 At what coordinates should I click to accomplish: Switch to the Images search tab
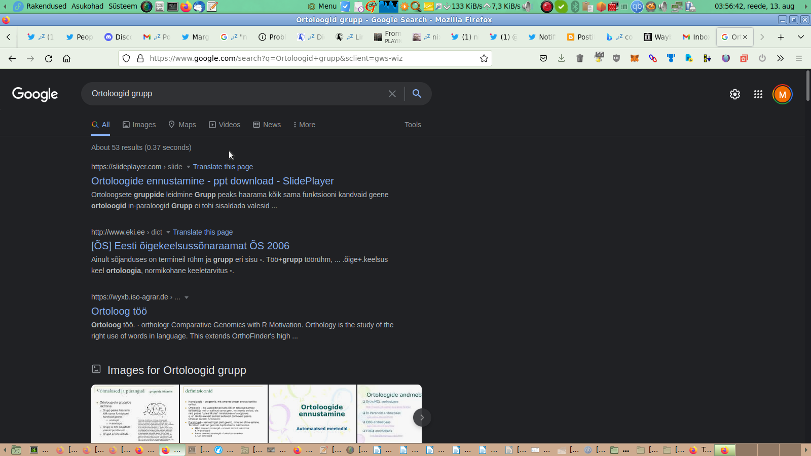(139, 125)
